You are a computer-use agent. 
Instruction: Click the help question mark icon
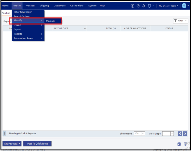pos(185,144)
